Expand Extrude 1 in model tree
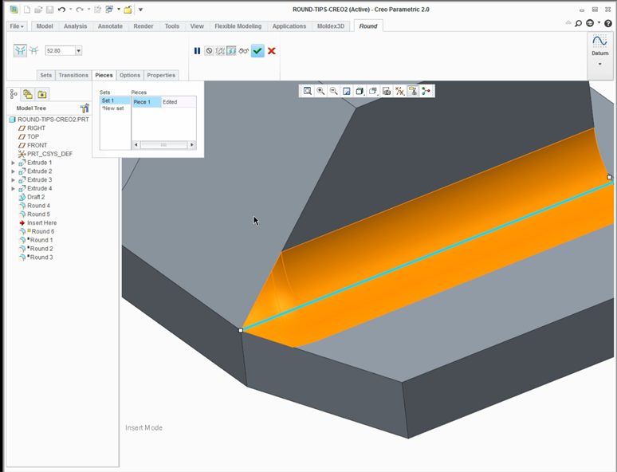This screenshot has height=472, width=617. click(13, 163)
